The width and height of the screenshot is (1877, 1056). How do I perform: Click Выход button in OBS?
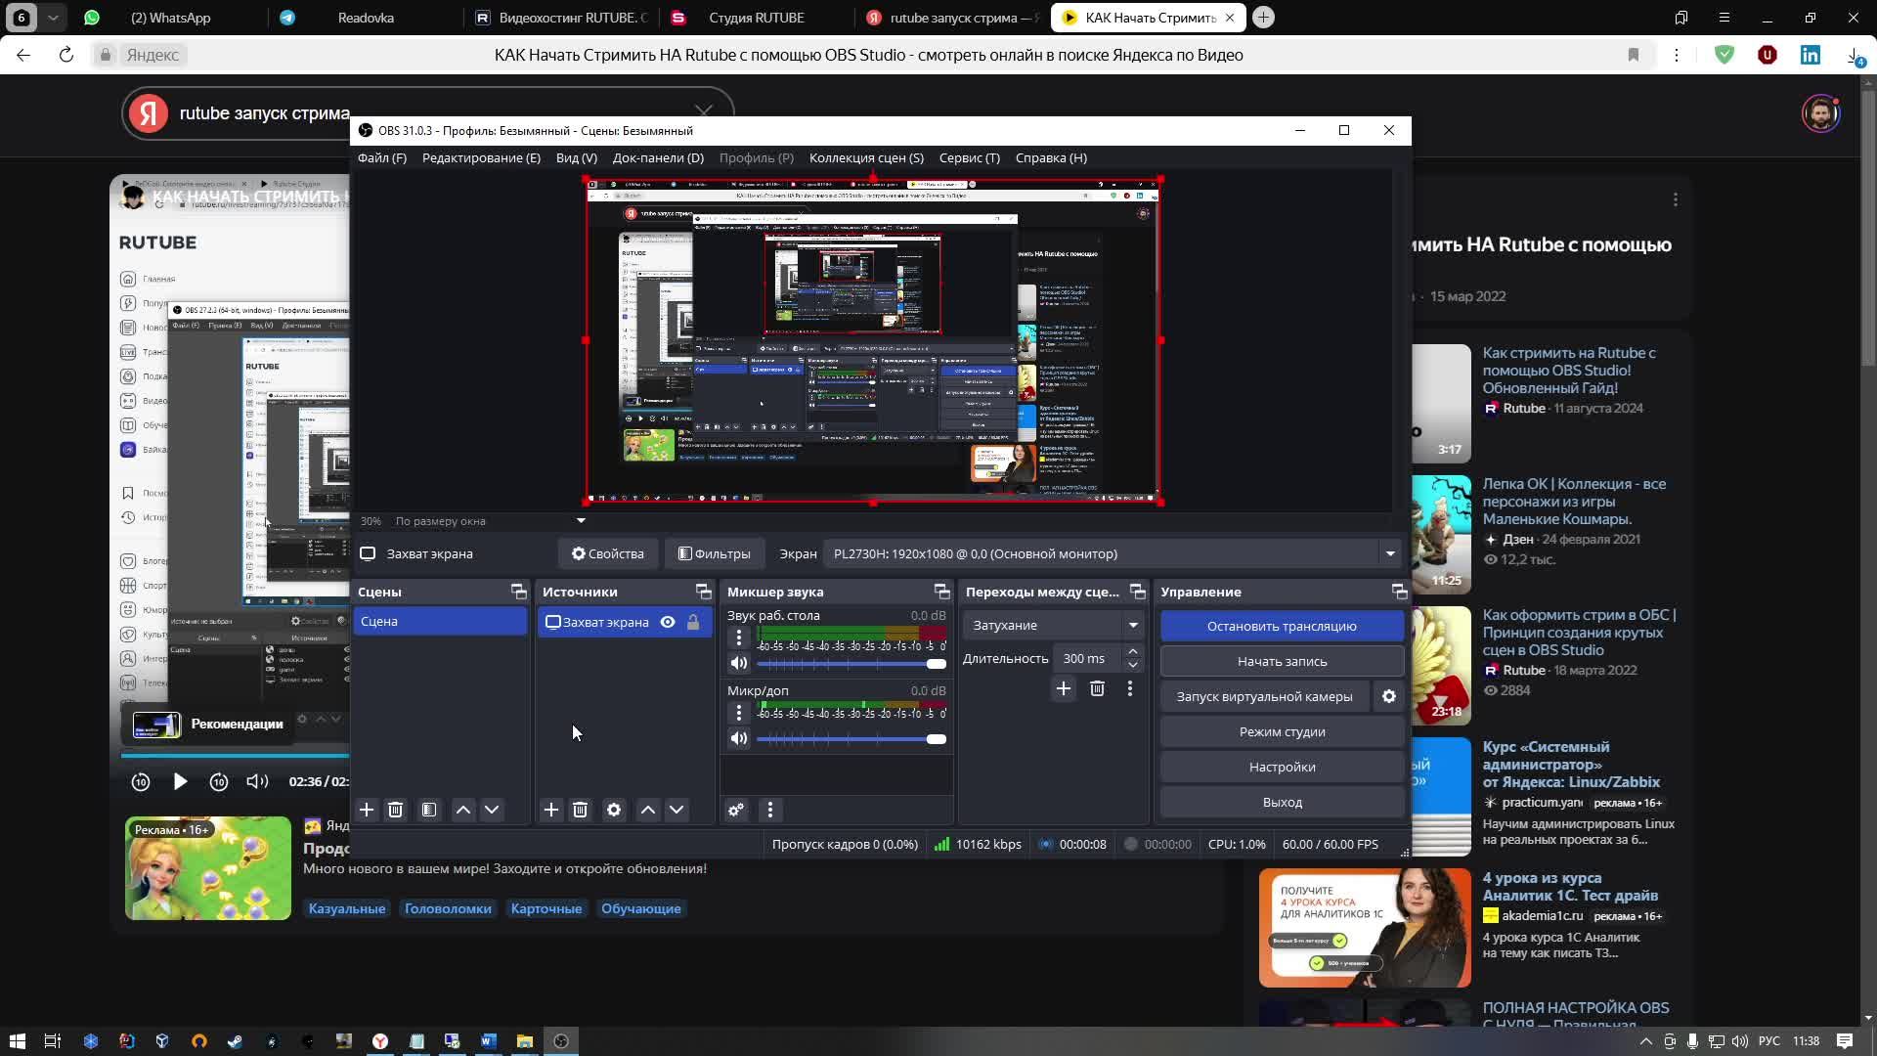click(1283, 802)
